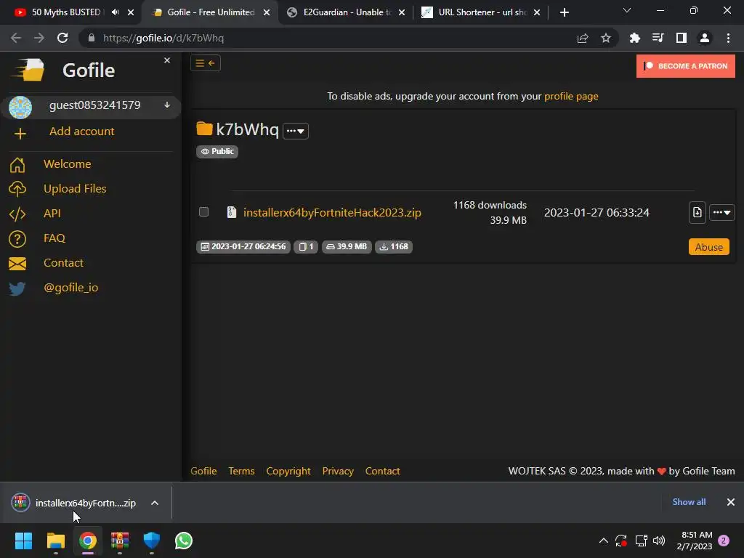
Task: Open the footer Gofile link
Action: [203, 471]
